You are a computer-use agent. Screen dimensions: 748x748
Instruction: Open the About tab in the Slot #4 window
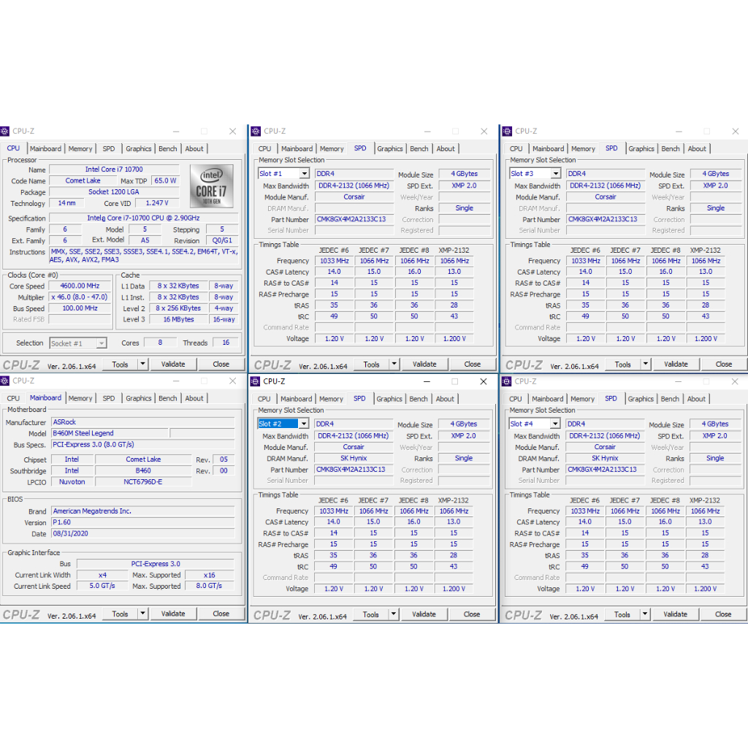(696, 399)
